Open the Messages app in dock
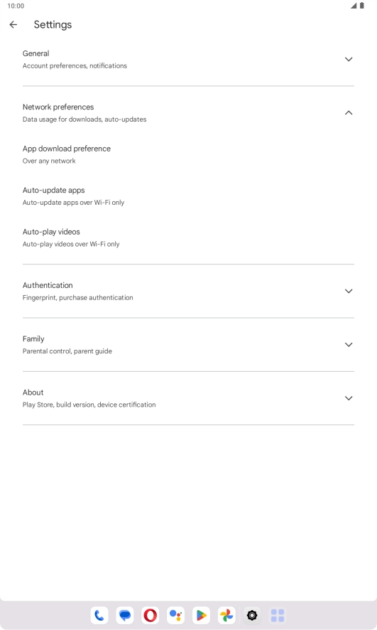 [x=125, y=615]
